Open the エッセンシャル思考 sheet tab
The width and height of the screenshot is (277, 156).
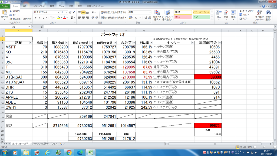[40, 144]
